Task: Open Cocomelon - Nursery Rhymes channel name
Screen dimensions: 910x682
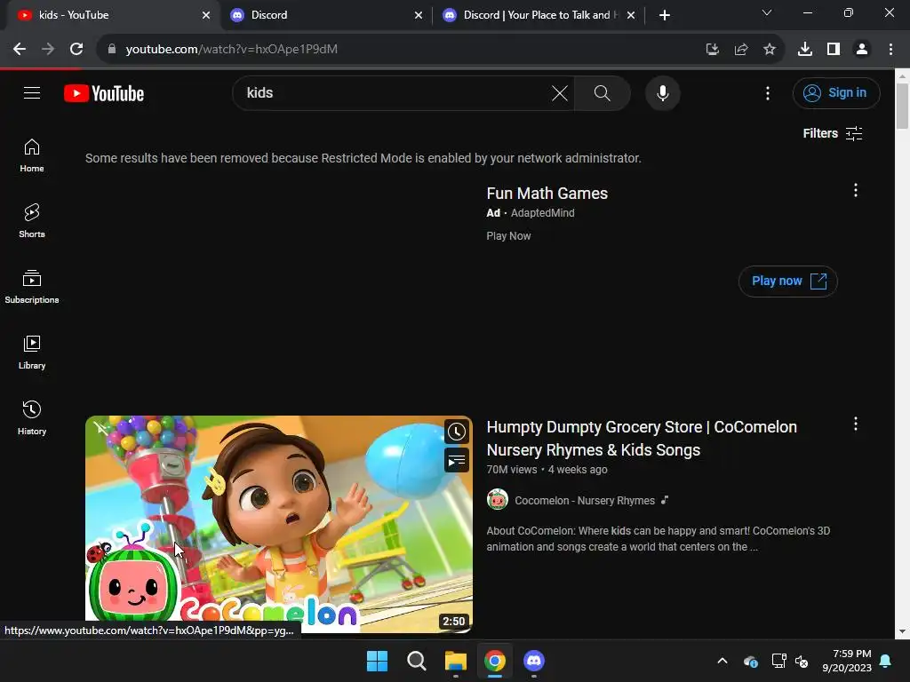Action: point(585,501)
